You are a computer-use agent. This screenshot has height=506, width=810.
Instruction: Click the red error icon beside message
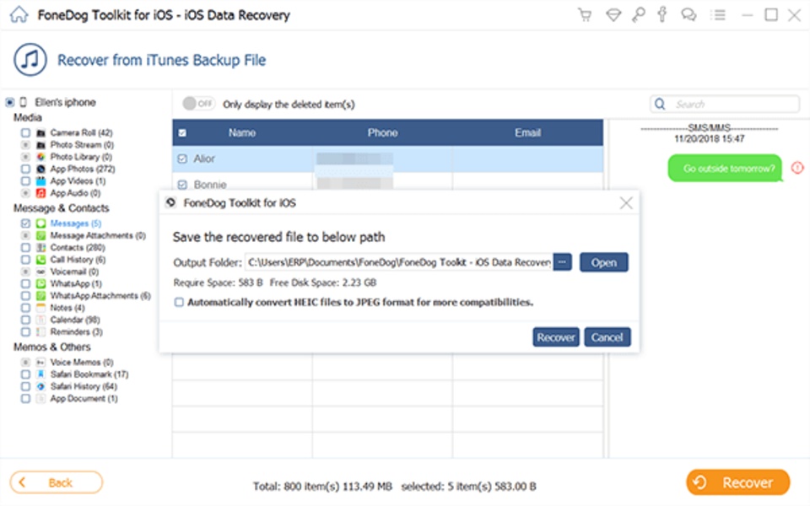(797, 168)
